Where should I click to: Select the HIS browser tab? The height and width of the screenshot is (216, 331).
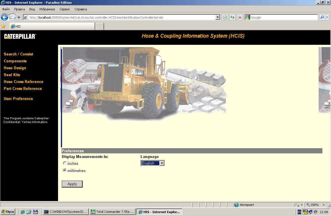[52, 26]
